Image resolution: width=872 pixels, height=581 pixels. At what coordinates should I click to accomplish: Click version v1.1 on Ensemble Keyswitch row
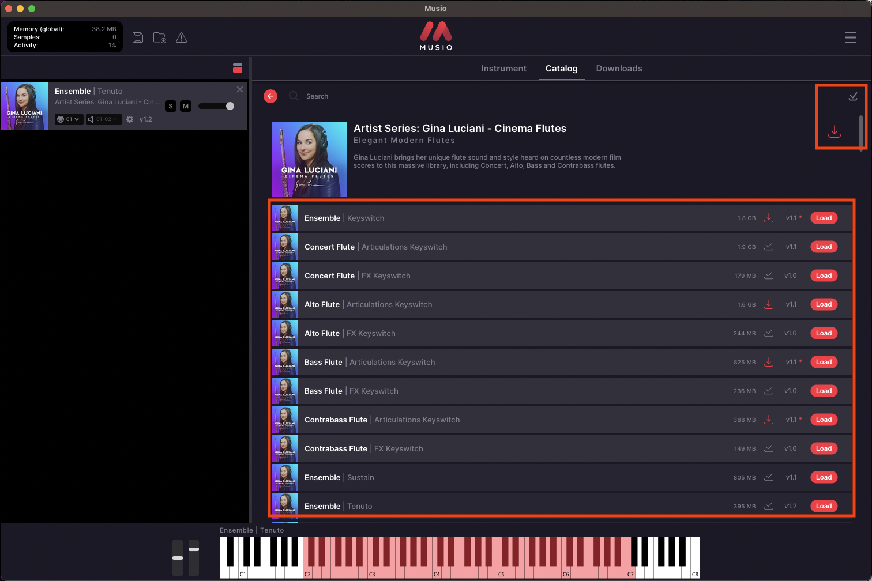[791, 218]
